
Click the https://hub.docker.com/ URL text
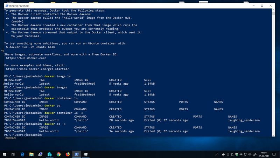pyautogui.click(x=26, y=58)
